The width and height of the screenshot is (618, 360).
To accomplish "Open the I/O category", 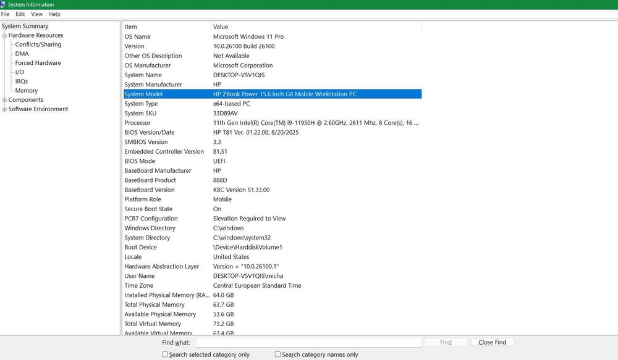I will click(x=20, y=72).
